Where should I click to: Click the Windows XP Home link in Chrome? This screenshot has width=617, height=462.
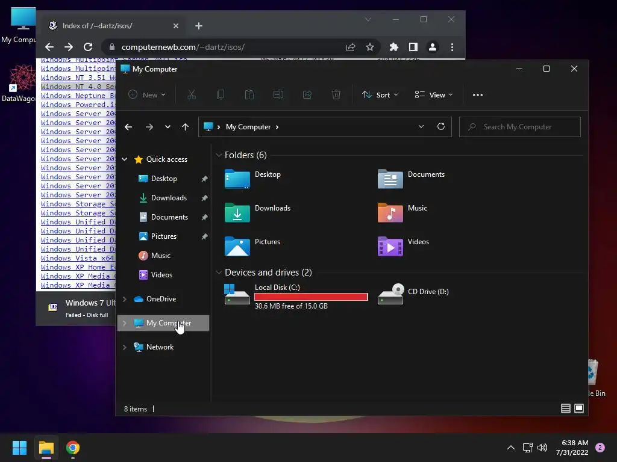78,267
